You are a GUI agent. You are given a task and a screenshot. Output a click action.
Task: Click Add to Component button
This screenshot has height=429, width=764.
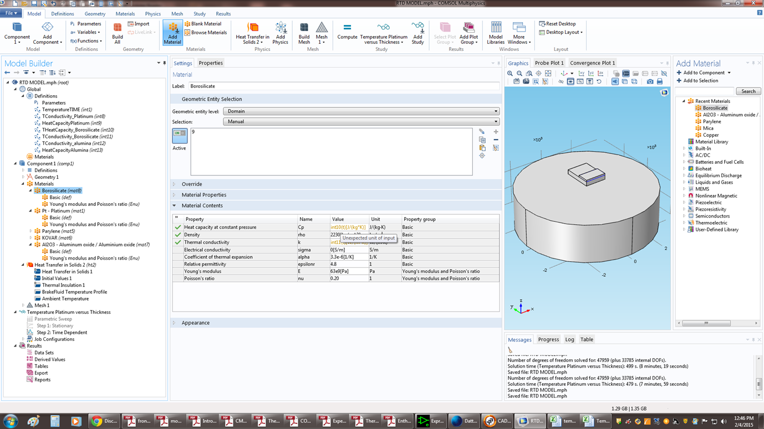tap(704, 73)
